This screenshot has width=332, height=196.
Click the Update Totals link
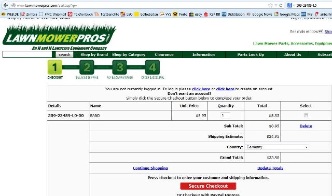click(x=270, y=168)
